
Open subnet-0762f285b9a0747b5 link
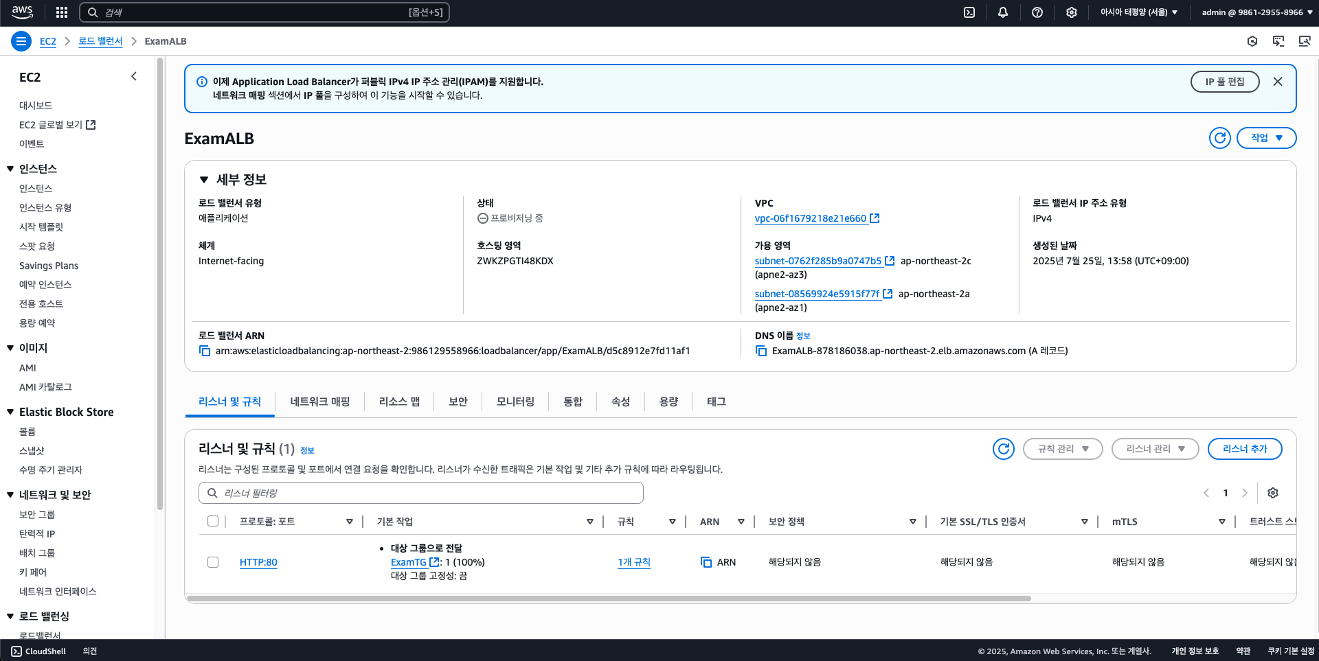coord(818,261)
